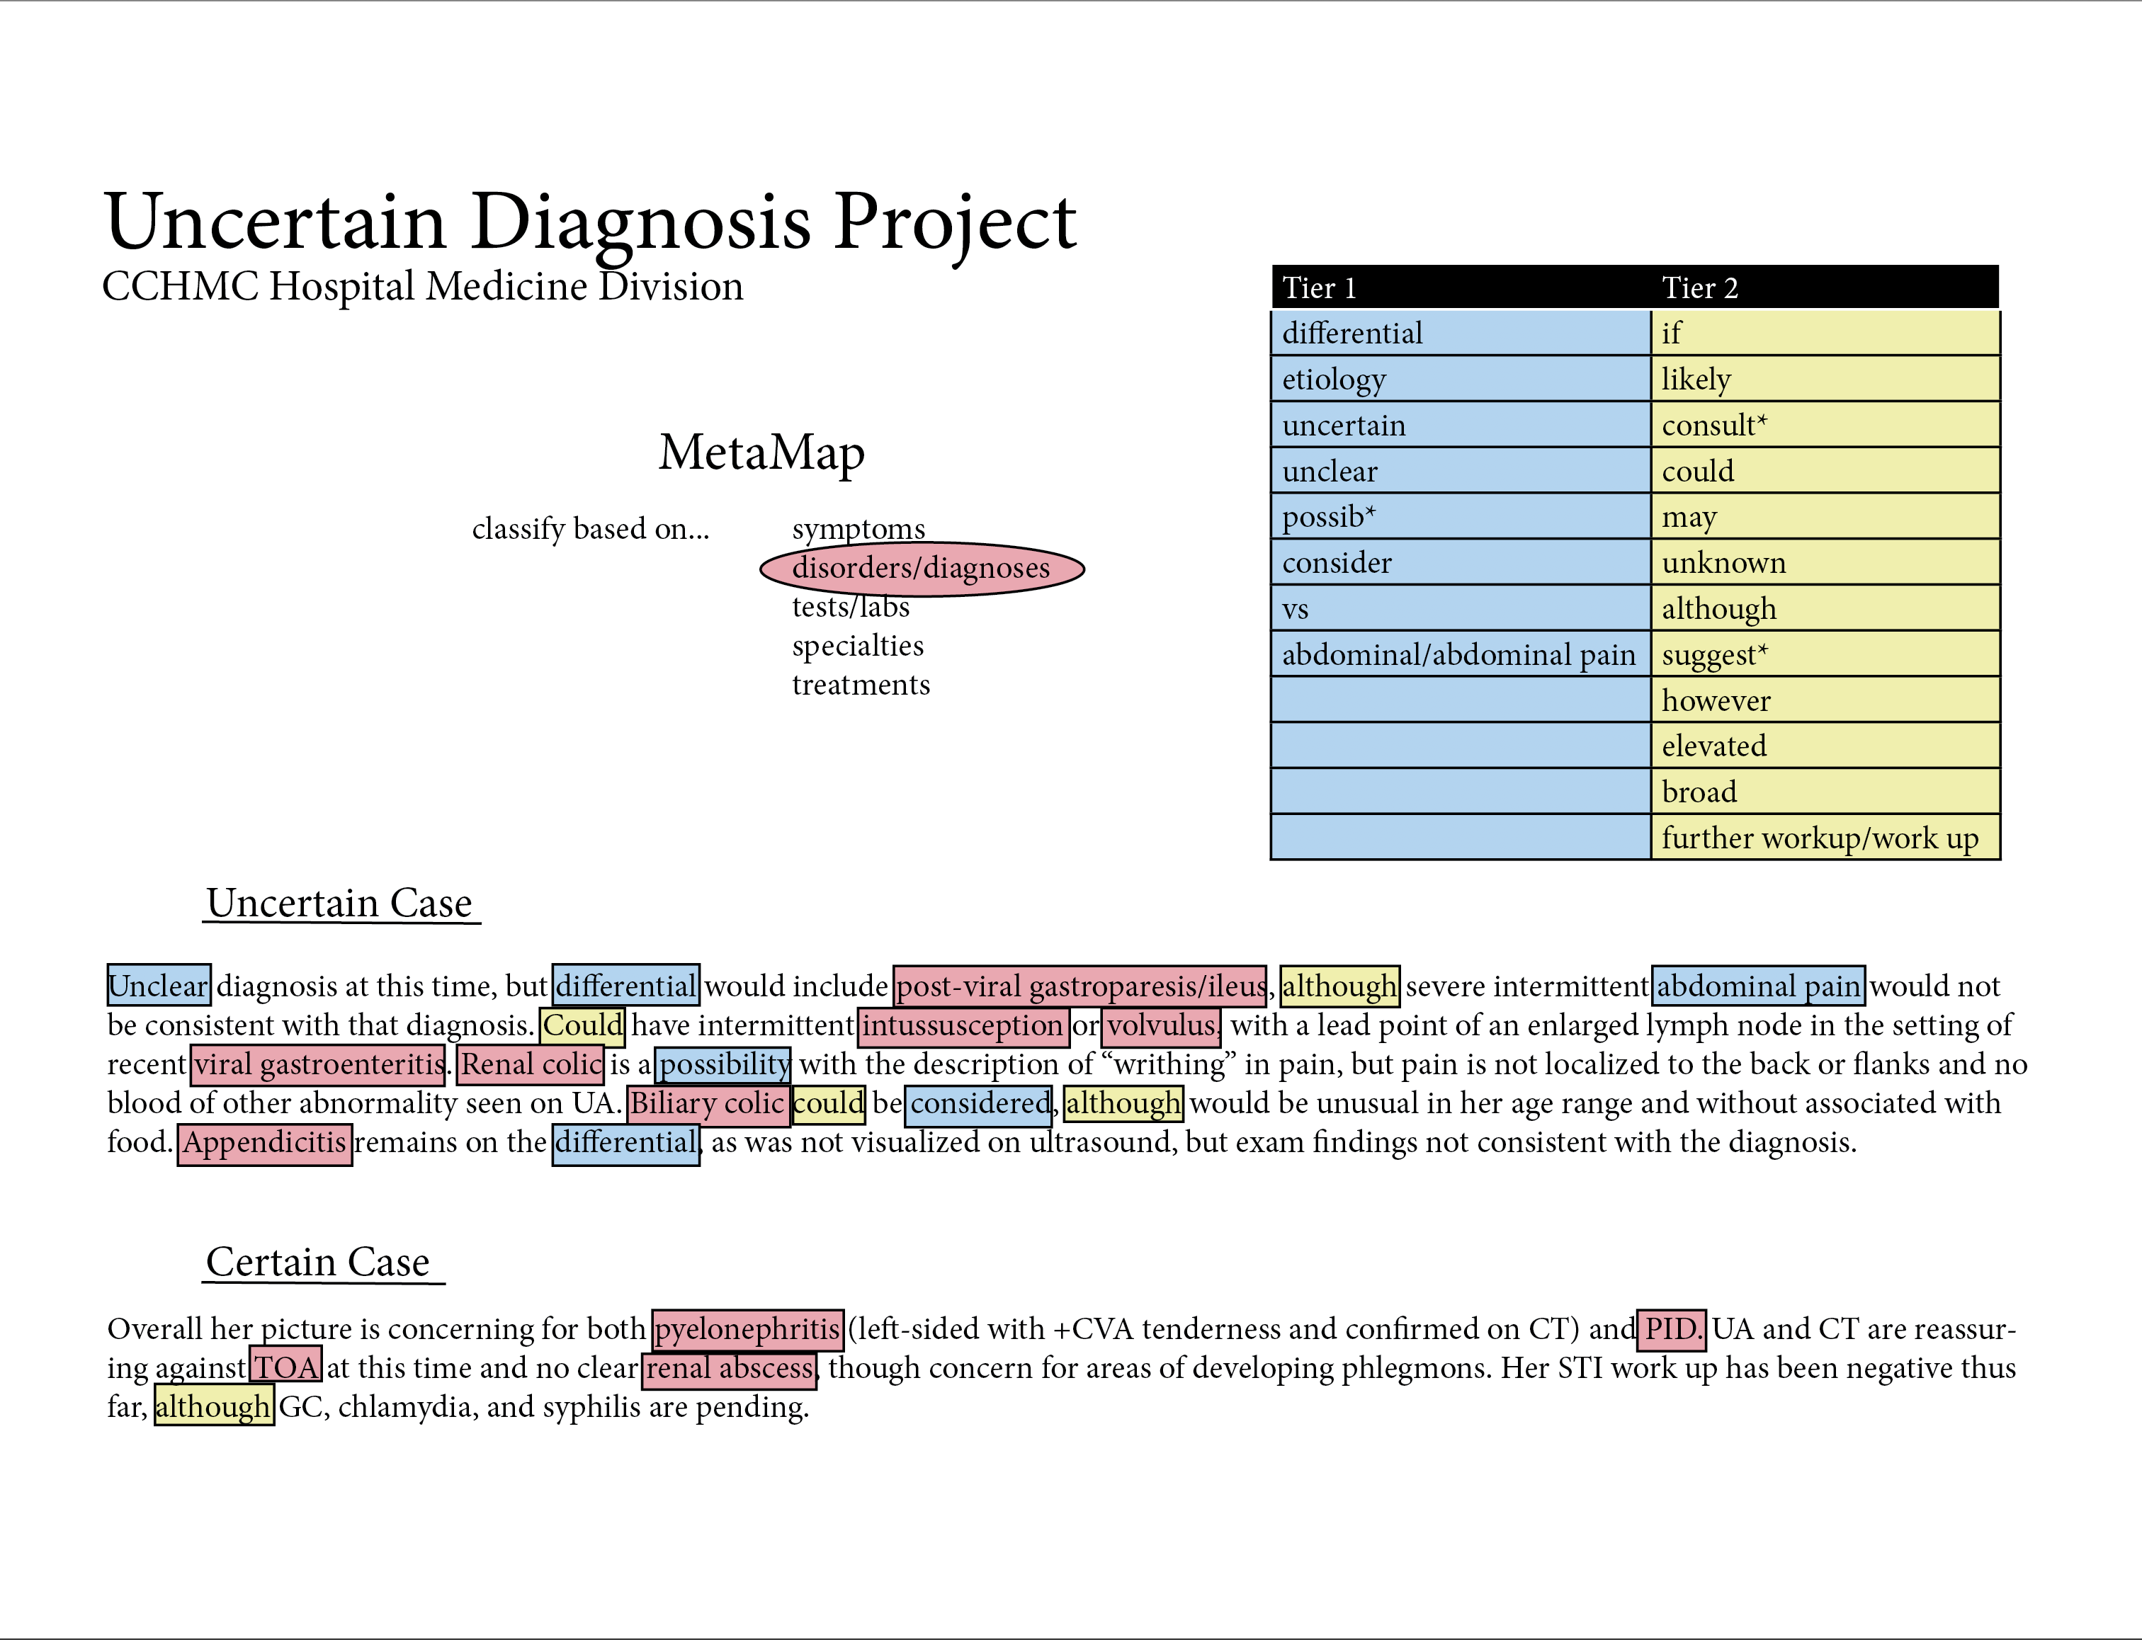The height and width of the screenshot is (1640, 2142).
Task: Click the 'unclear' table cell
Action: tap(1461, 470)
